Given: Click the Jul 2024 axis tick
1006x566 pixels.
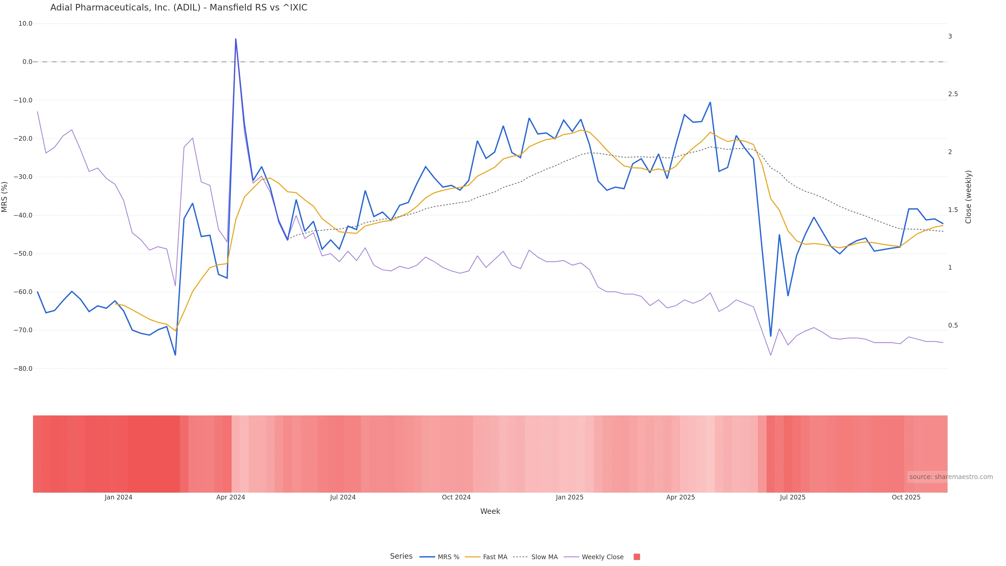Looking at the screenshot, I should [343, 498].
